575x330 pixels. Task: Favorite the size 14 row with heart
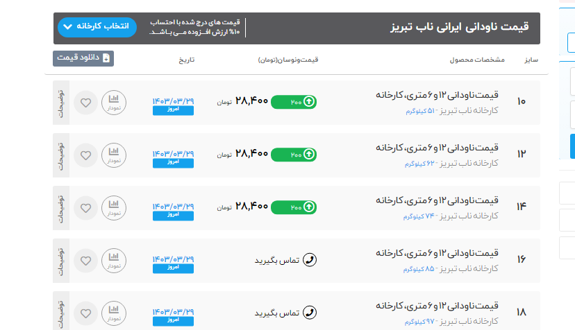(x=85, y=207)
